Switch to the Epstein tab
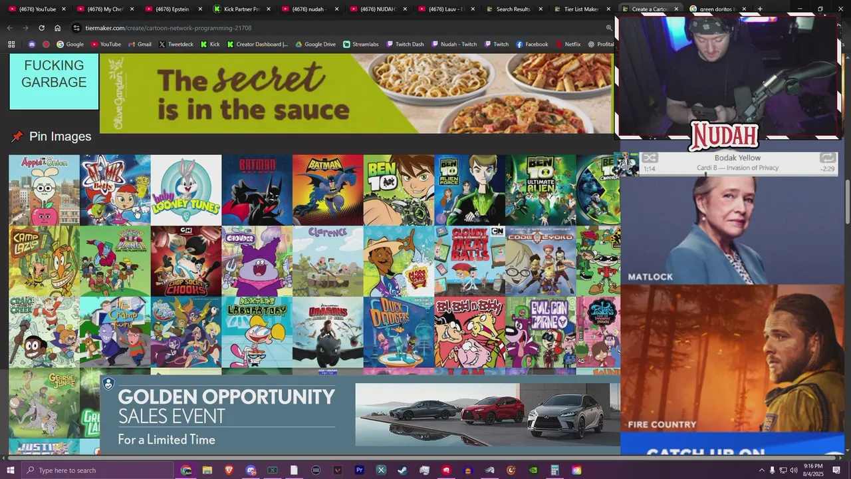 click(x=173, y=9)
